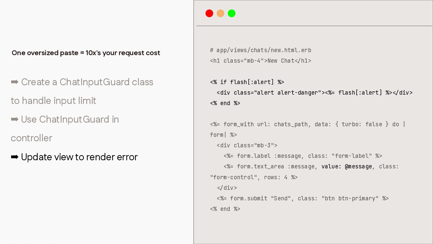Viewport: 433px width, 244px height.
Task: Click the final '<% end %>' line
Action: [x=225, y=209]
